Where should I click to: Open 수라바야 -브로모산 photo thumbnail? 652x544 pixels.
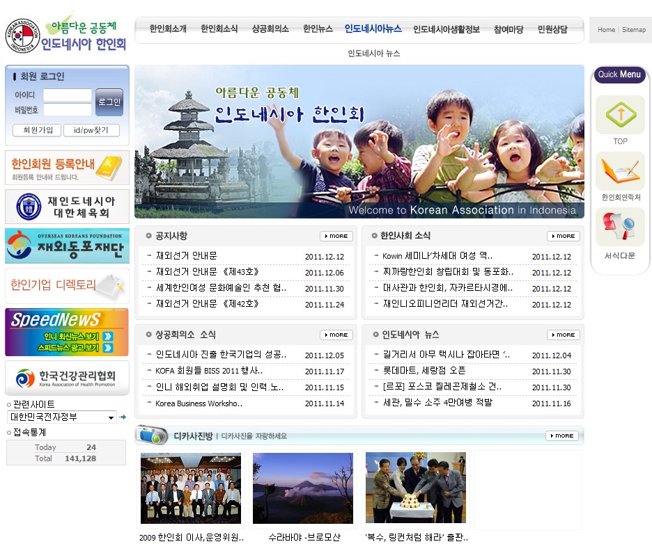(303, 488)
